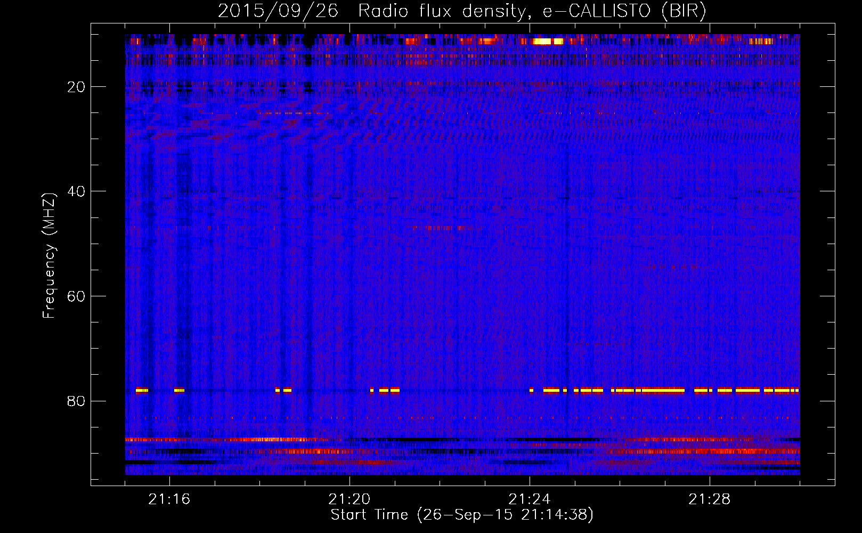Click the first yellow segment near 78 MHz at 21:15
The height and width of the screenshot is (533, 862).
142,391
